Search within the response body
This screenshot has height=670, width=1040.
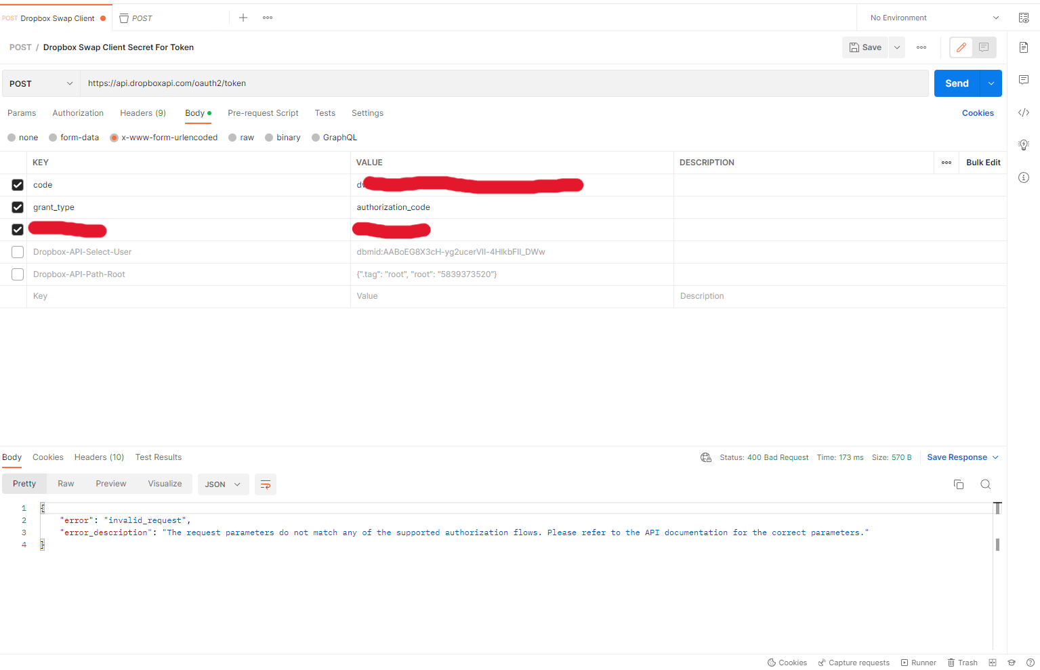tap(986, 484)
